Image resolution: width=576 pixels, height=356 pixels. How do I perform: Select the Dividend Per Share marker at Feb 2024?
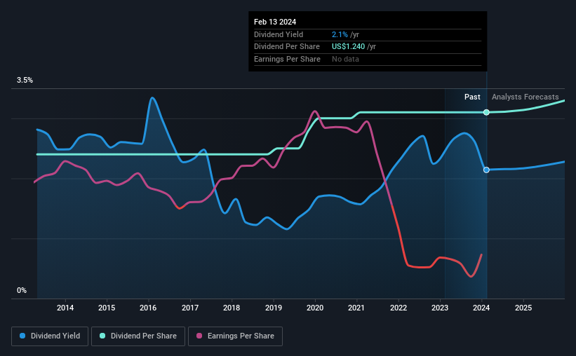coord(486,112)
